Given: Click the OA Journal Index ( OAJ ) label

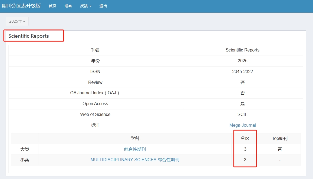Looking at the screenshot, I should [x=95, y=93].
